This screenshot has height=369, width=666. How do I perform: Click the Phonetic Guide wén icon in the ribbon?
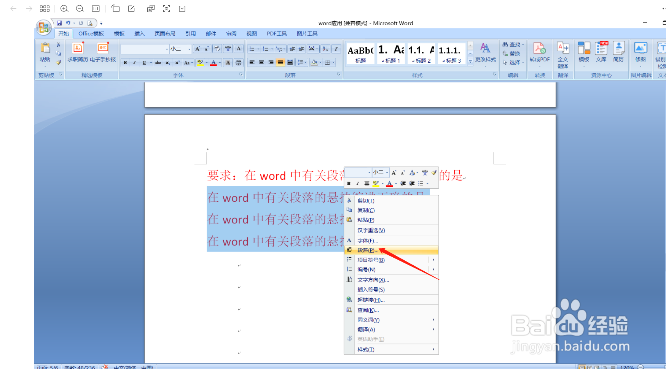[228, 49]
